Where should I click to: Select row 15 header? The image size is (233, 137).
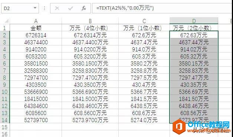(4, 127)
